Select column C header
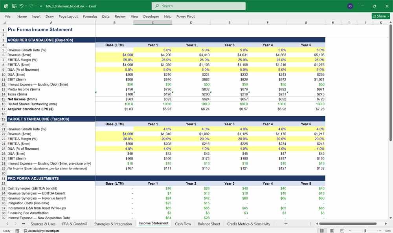Image resolution: width=393 pixels, height=233 pixels. point(152,22)
